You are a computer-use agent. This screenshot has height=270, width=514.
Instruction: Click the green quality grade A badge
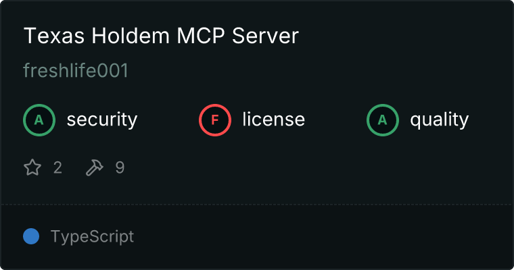[383, 120]
